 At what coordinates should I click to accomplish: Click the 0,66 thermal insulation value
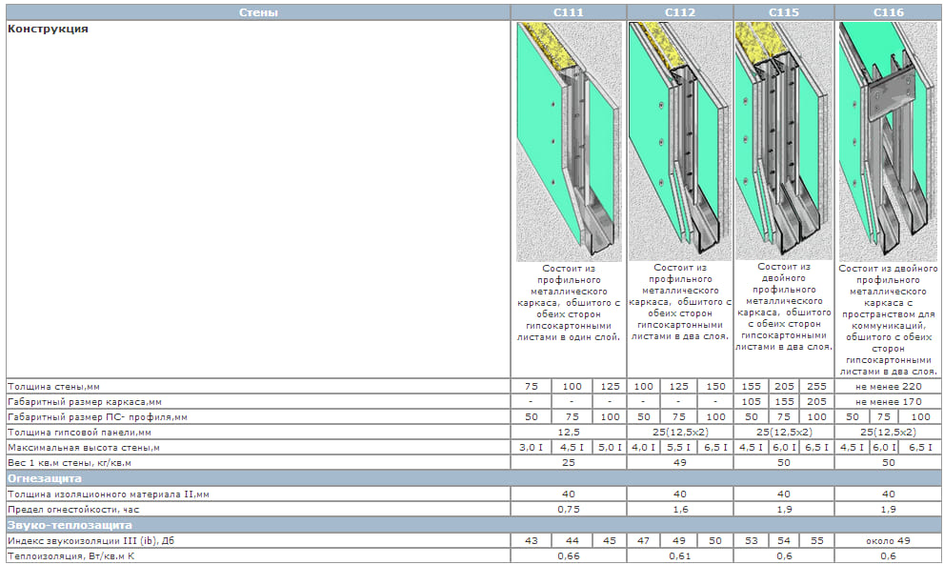569,556
